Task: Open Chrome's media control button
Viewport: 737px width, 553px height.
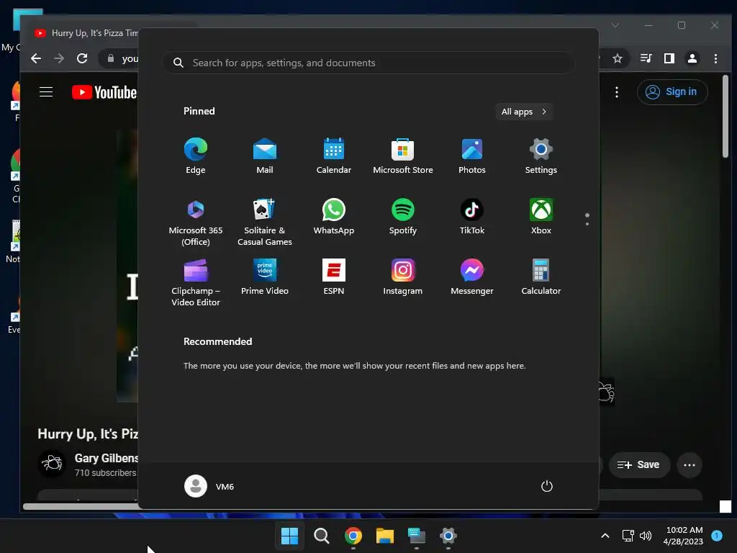Action: point(646,58)
